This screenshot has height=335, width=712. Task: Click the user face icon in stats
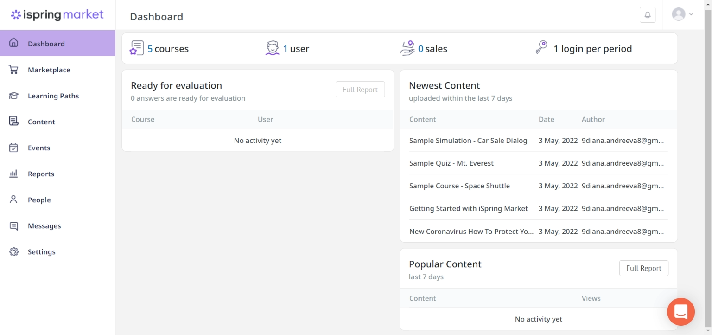pyautogui.click(x=273, y=48)
